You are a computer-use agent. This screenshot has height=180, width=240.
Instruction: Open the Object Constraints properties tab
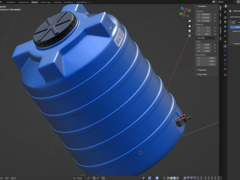(225, 59)
